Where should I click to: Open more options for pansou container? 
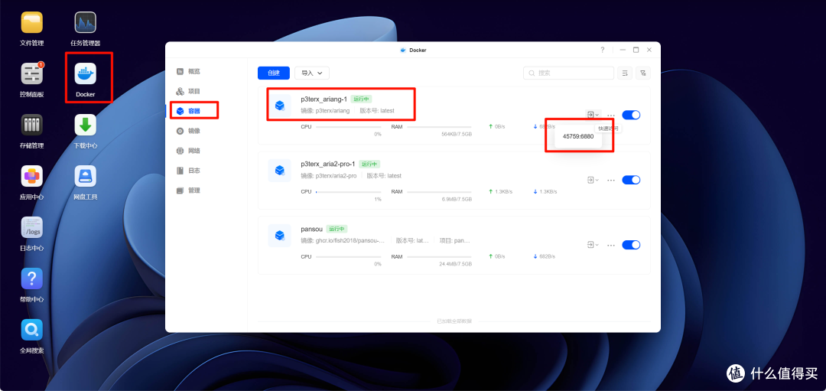click(x=611, y=245)
